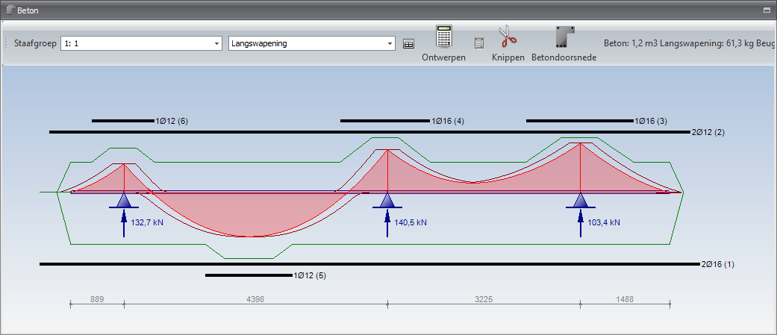777x335 pixels.
Task: Click the 1Ø16 (4) bar label
Action: (448, 121)
